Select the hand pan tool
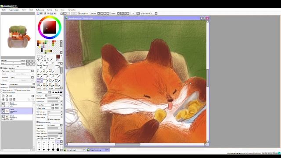 coord(48,60)
